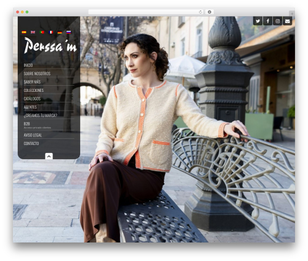
Task: Open the Twitter social icon
Action: [x=258, y=21]
